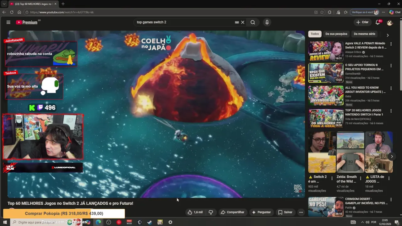
Task: Open browser home page
Action: tap(19, 12)
